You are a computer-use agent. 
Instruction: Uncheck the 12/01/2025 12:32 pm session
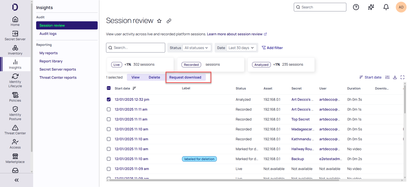coord(109,99)
